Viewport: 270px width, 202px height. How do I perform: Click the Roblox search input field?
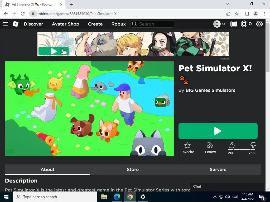152,24
